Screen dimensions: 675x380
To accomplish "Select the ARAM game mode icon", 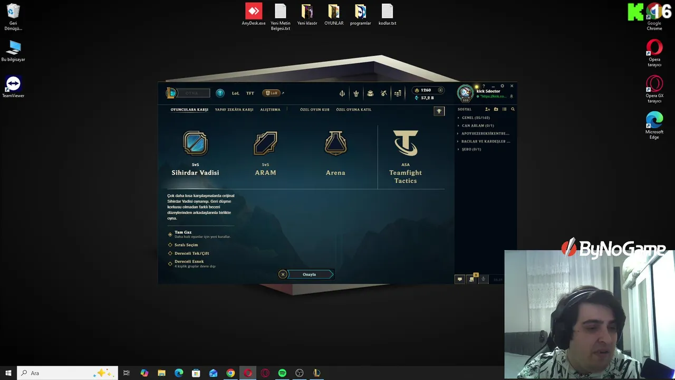I will [x=265, y=143].
